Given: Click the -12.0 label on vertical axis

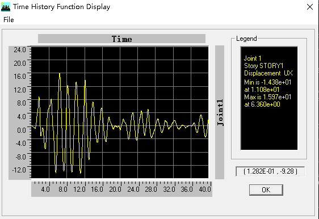Looking at the screenshot, I should pyautogui.click(x=19, y=170).
